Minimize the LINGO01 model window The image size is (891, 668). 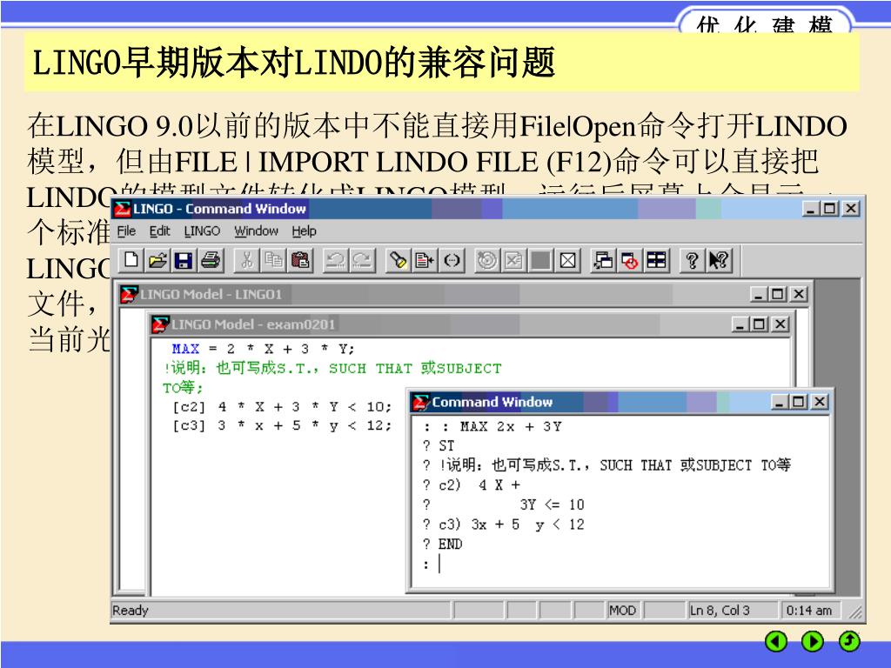point(759,294)
